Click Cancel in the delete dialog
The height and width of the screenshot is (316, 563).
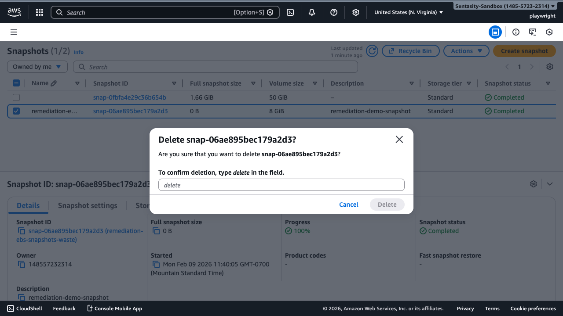pos(348,205)
